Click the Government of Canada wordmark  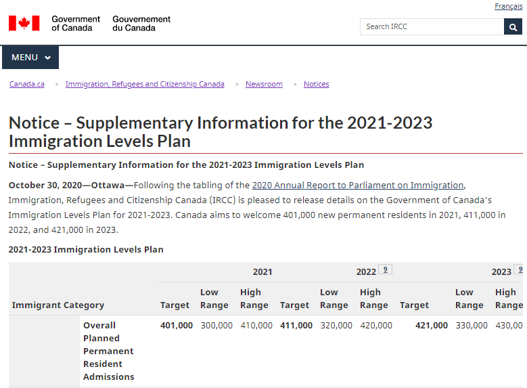[x=76, y=24]
